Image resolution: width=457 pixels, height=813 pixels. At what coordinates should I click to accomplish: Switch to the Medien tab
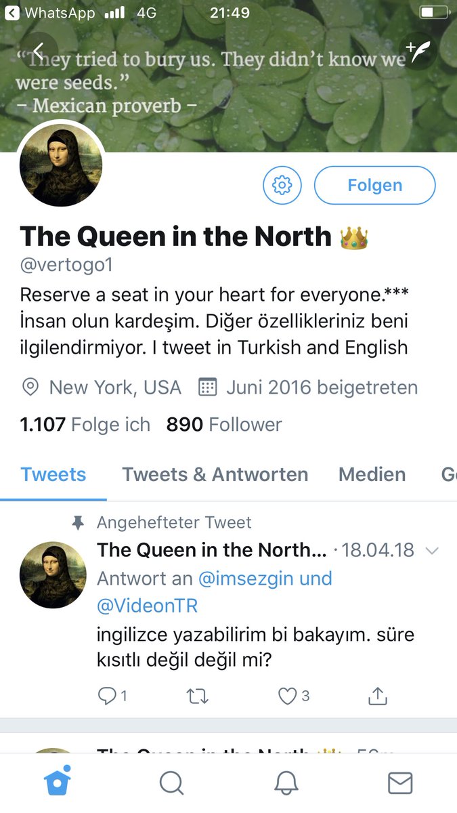(372, 474)
